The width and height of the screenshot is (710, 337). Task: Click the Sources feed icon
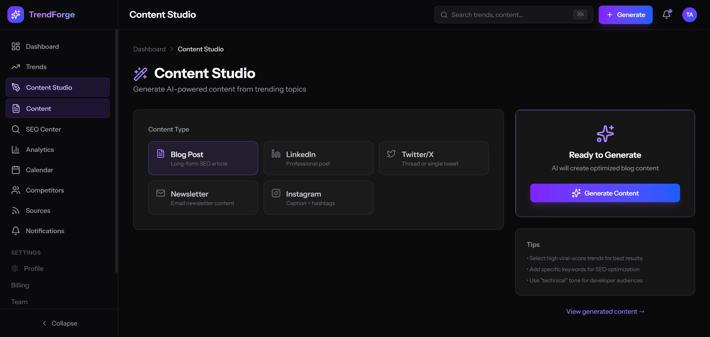(x=16, y=211)
